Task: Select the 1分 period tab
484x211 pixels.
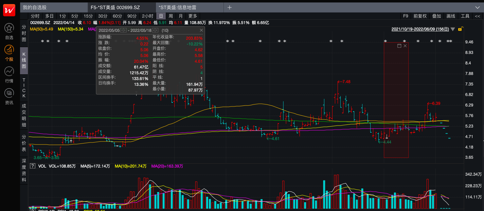Action: click(62, 16)
